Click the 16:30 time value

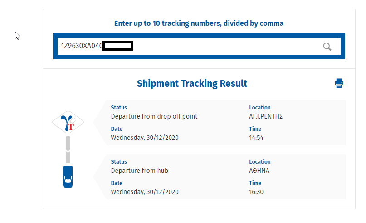coord(256,192)
